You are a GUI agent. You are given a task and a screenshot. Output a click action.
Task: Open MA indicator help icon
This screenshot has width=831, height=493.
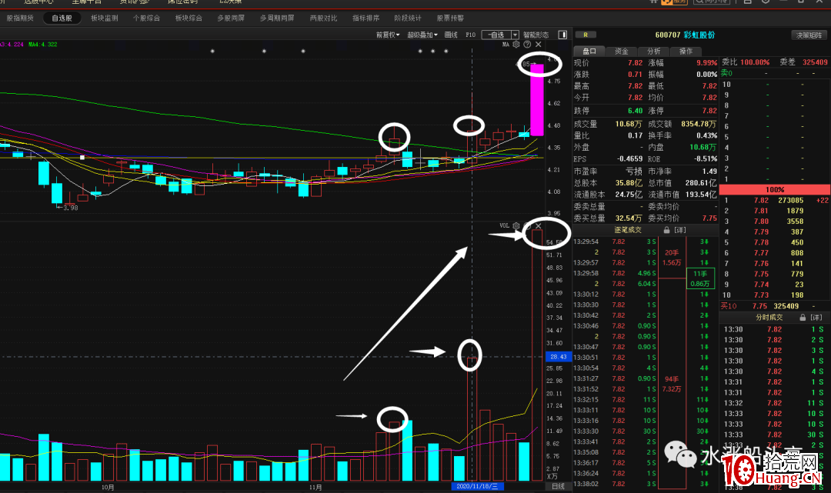point(527,45)
